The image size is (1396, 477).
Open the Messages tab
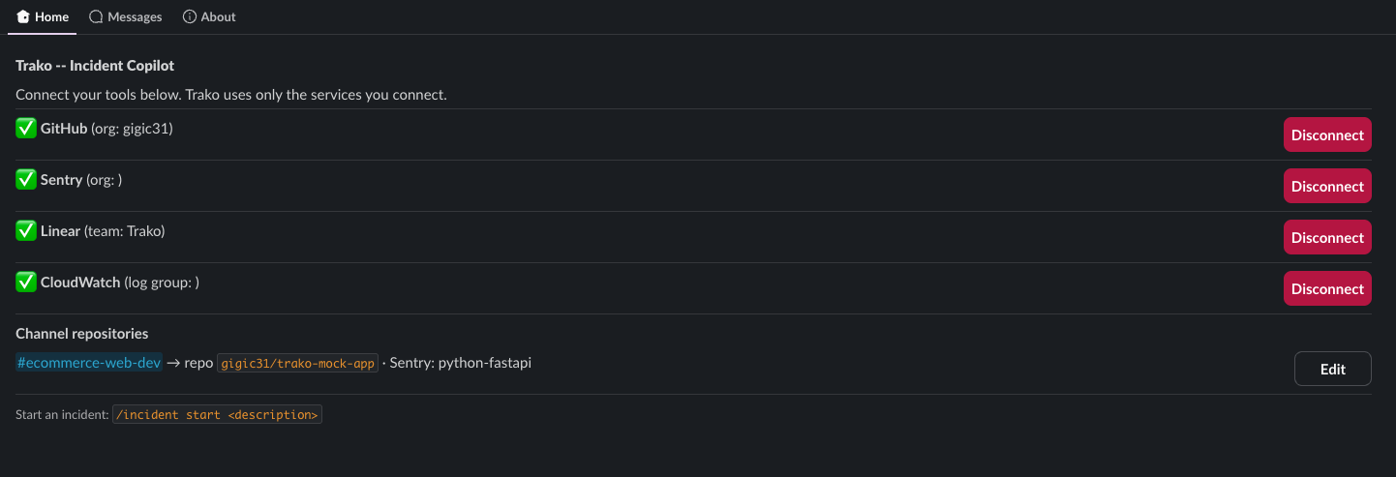[125, 16]
